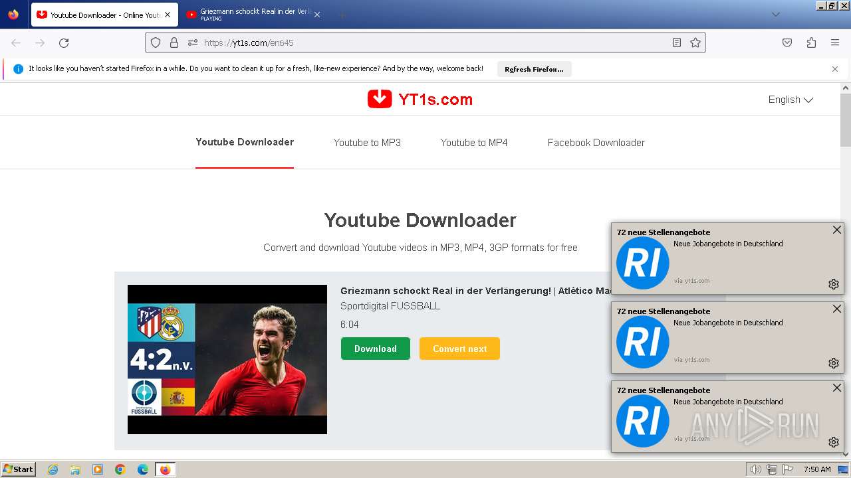Viewport: 851px width, 478px height.
Task: Click RI logo in middle notification
Action: click(x=643, y=342)
